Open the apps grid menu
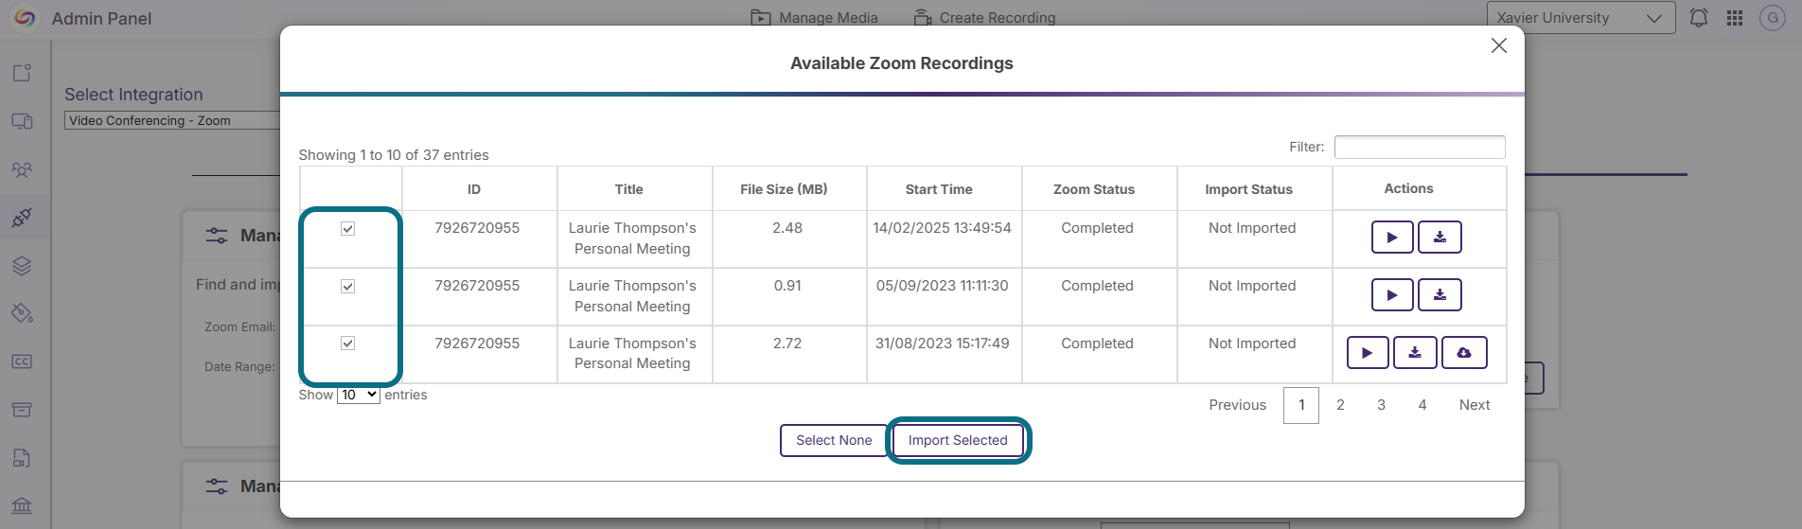Image resolution: width=1802 pixels, height=529 pixels. tap(1735, 18)
